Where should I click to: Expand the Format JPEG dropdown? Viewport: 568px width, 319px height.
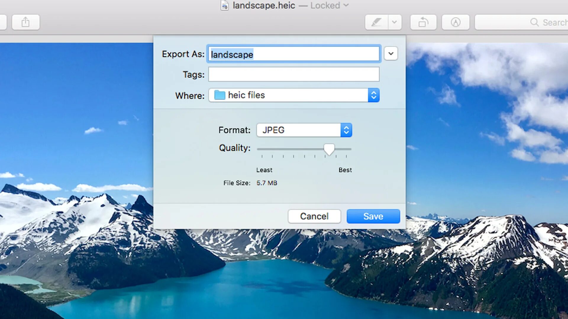coord(345,130)
